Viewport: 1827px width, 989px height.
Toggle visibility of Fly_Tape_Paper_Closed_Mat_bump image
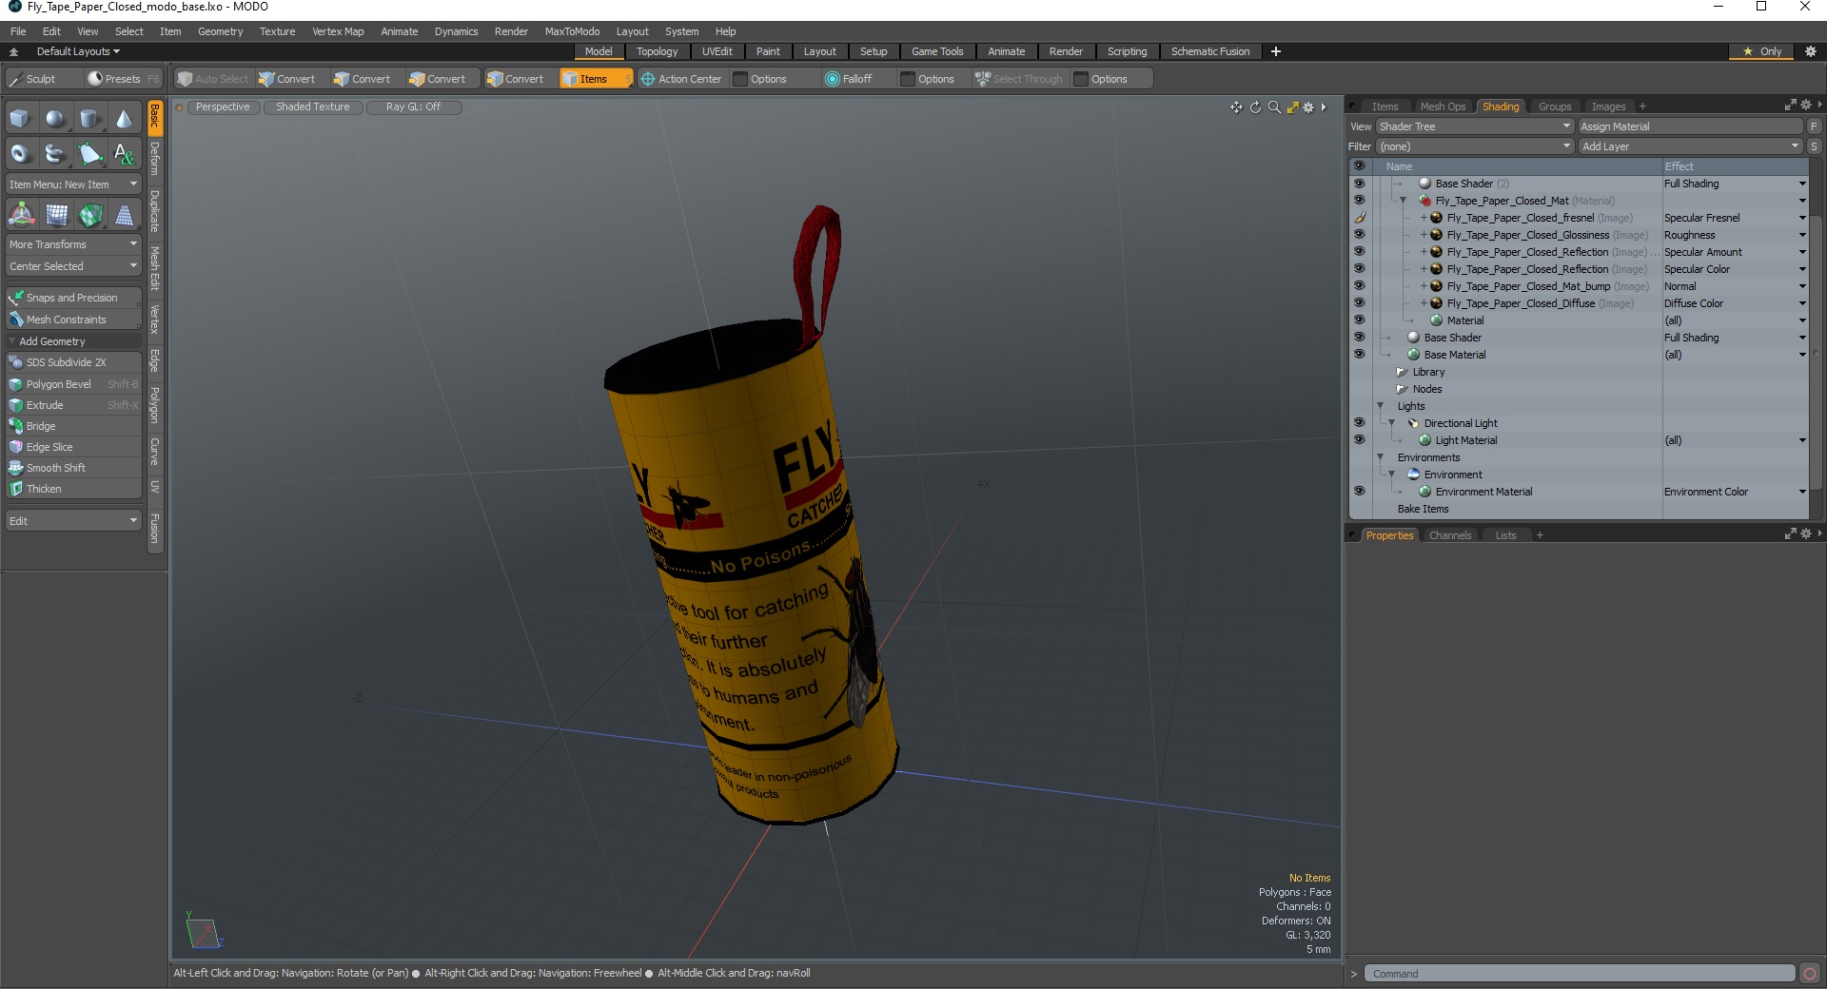[x=1359, y=286]
